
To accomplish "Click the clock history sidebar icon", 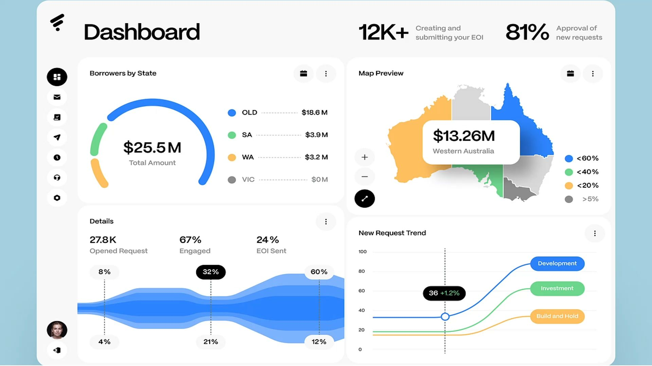I will click(57, 158).
